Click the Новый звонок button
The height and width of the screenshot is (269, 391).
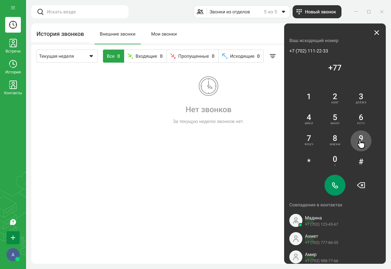coord(317,12)
